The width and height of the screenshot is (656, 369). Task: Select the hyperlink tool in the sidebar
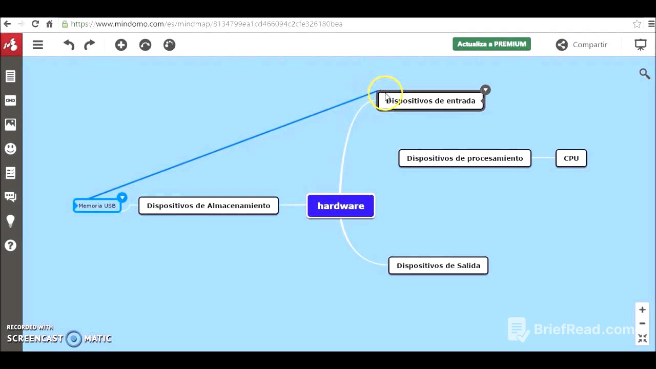[x=10, y=100]
